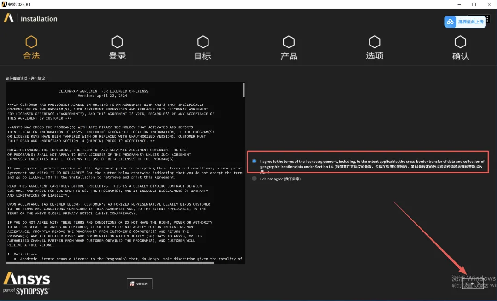
Task: Click the 'UPON ACCEPTANCE (AS DEFINED BELOW)' line
Action: (109, 204)
